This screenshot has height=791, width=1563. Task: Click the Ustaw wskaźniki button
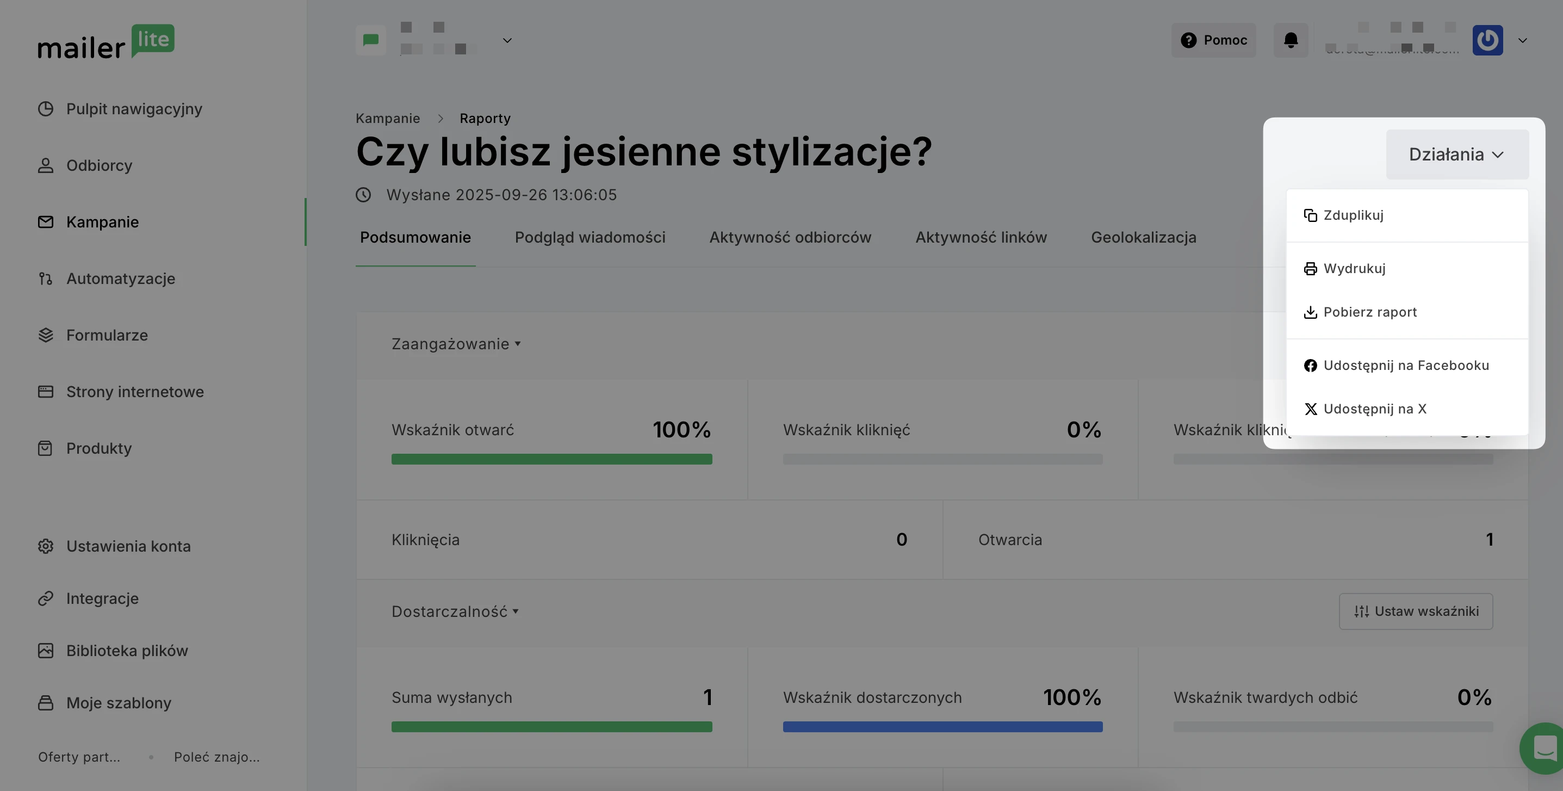[x=1416, y=611]
